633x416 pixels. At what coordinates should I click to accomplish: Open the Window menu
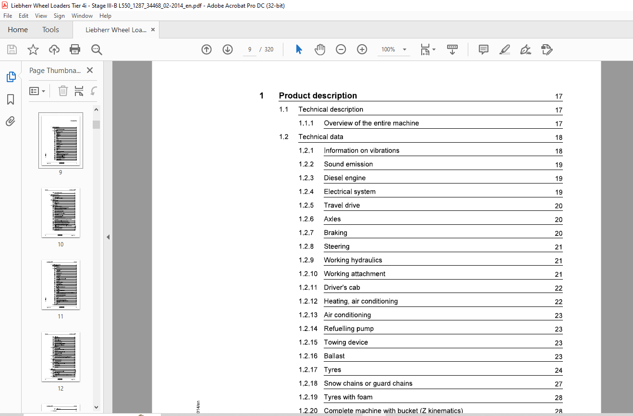(82, 16)
